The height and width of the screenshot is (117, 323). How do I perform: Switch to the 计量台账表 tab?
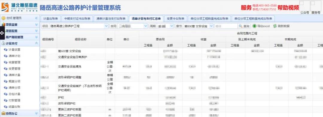click(x=51, y=19)
